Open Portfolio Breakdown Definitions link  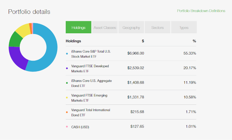pos(201,11)
